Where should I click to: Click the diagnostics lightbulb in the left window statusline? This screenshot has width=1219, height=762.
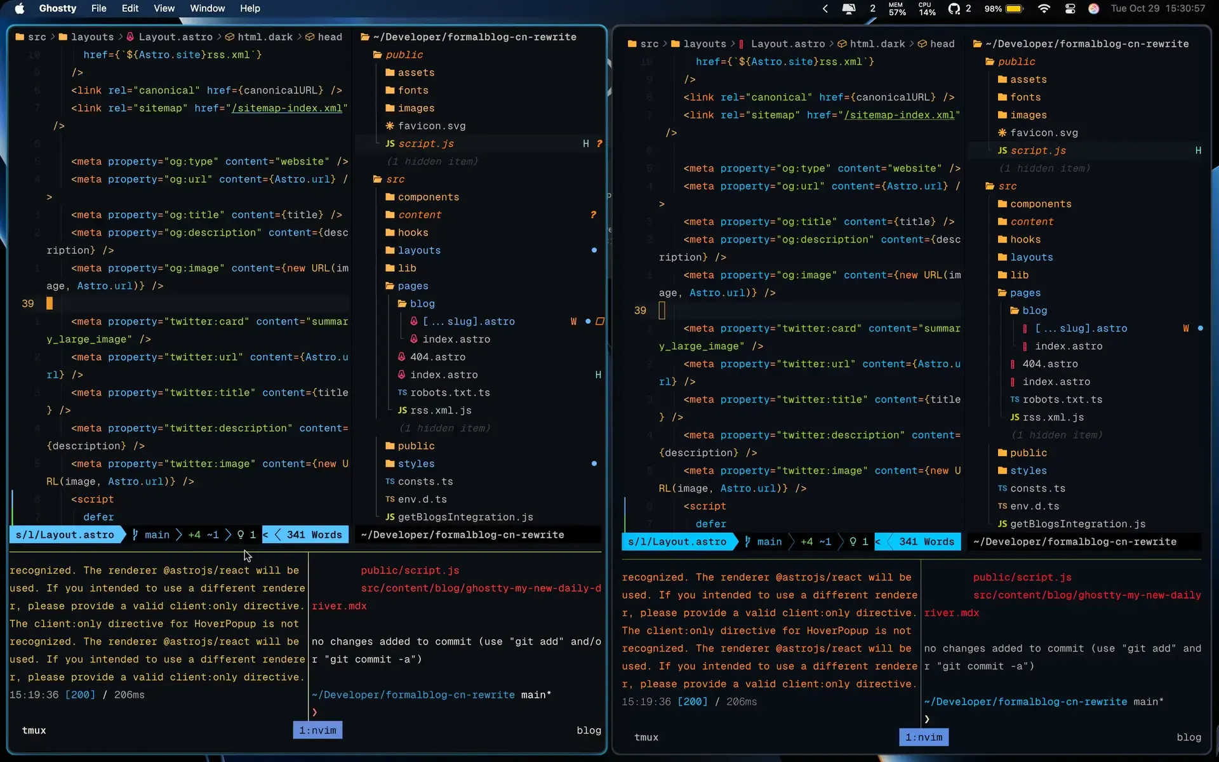pyautogui.click(x=241, y=535)
